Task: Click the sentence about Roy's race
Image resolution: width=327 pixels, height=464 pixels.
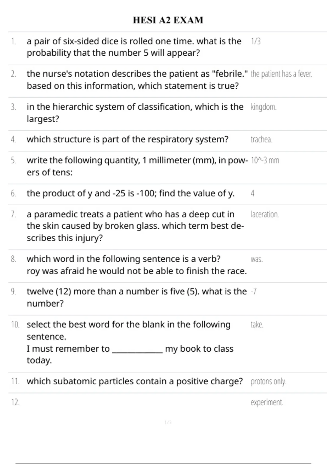Action: [x=137, y=271]
